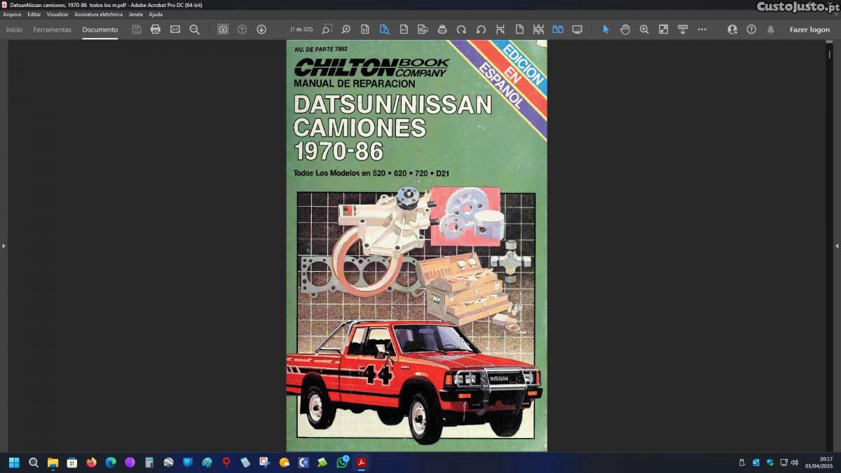Toggle two-page view mode
This screenshot has height=473, width=841.
pos(558,29)
